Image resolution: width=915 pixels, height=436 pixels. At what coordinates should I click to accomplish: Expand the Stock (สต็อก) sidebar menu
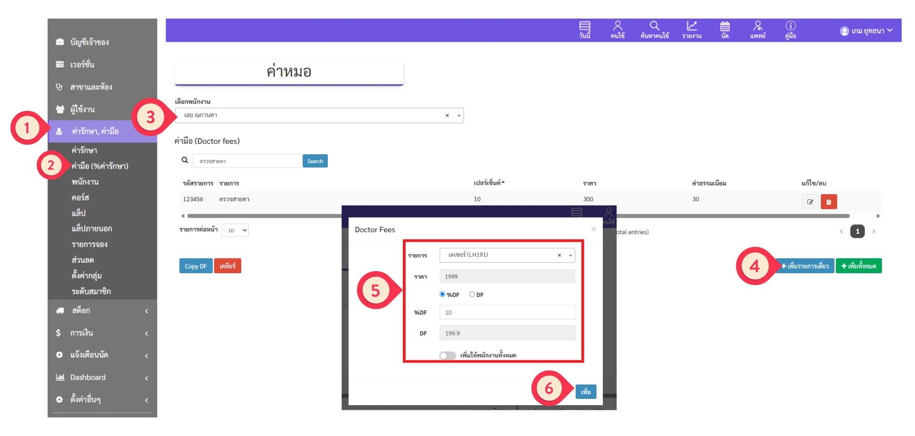[102, 311]
